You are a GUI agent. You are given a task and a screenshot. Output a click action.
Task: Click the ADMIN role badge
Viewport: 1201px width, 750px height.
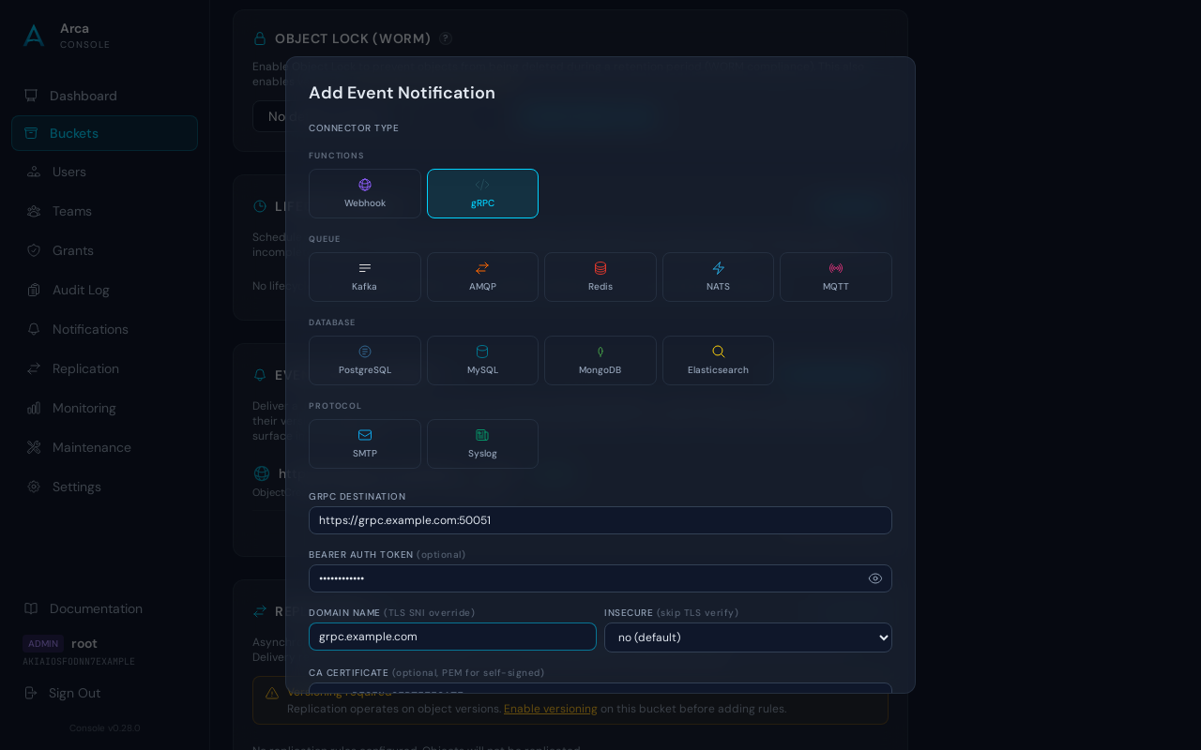pos(43,643)
